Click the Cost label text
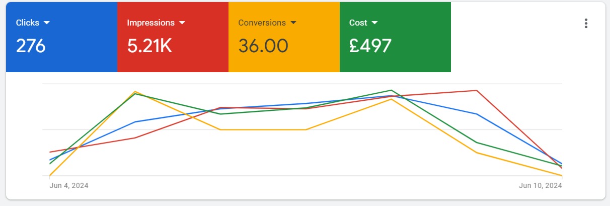The image size is (610, 206). click(358, 23)
